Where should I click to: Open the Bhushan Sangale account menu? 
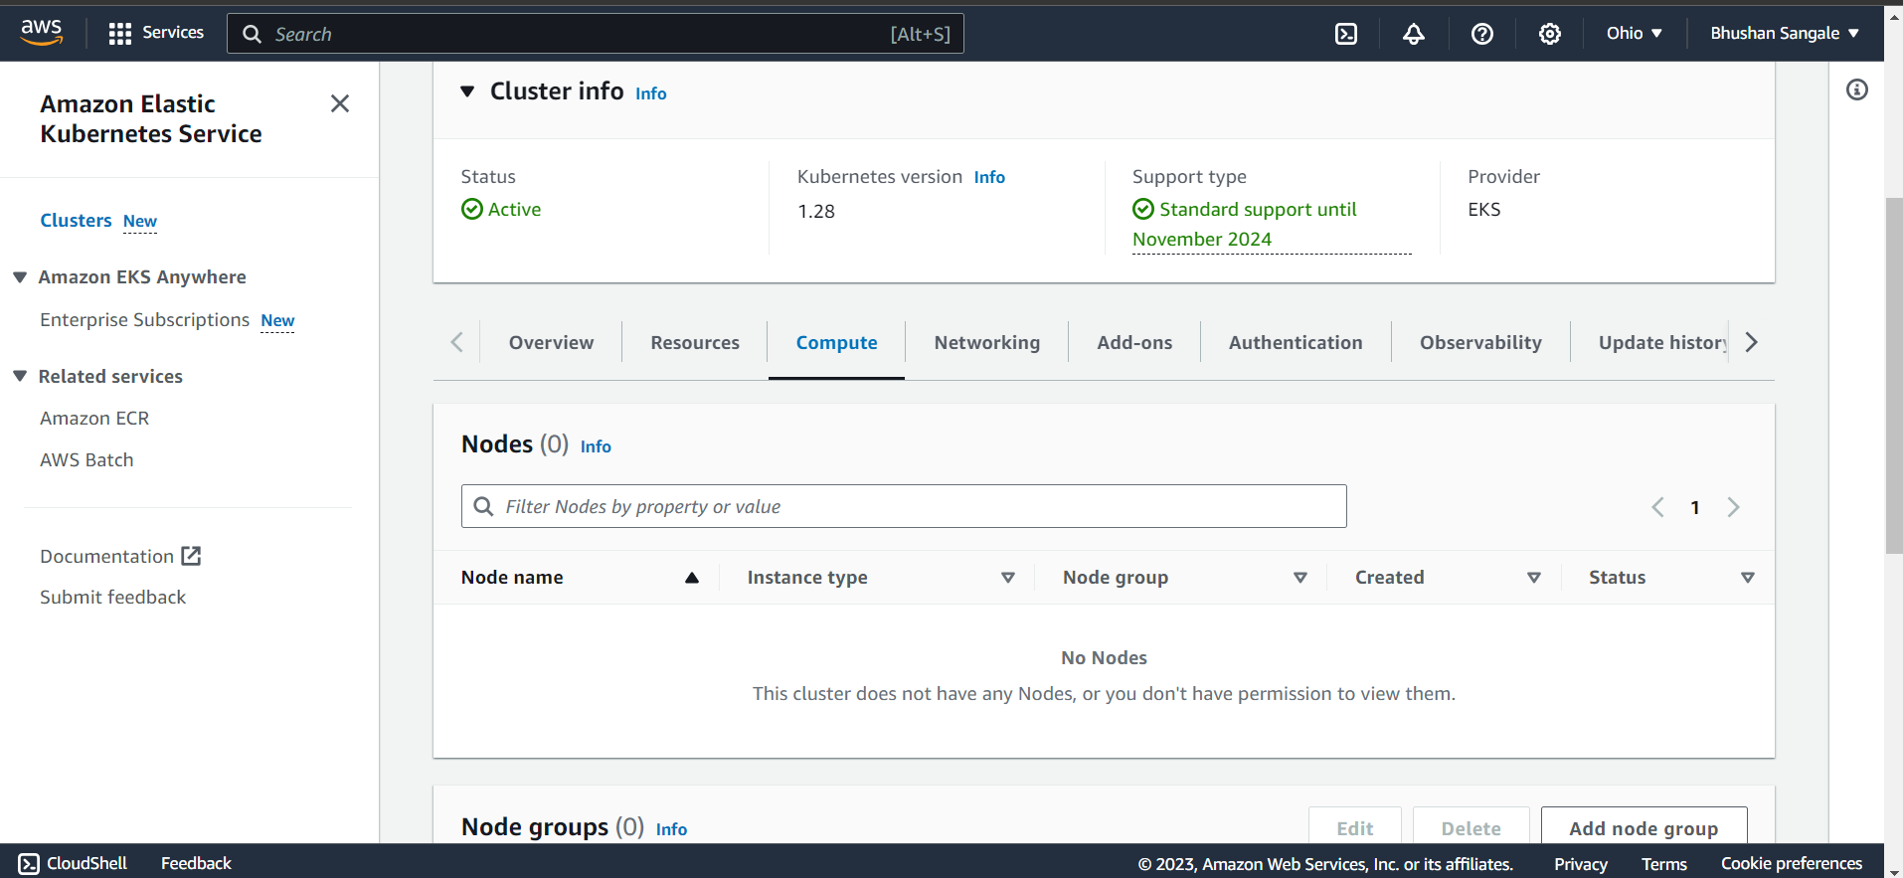coord(1785,33)
